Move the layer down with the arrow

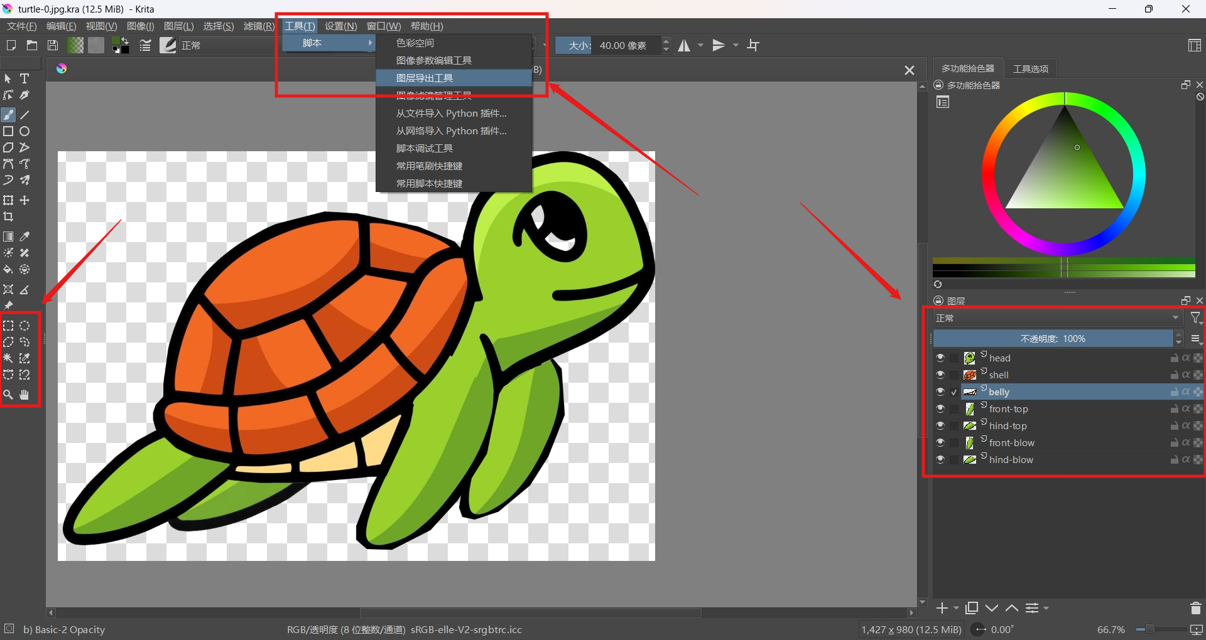[x=992, y=608]
